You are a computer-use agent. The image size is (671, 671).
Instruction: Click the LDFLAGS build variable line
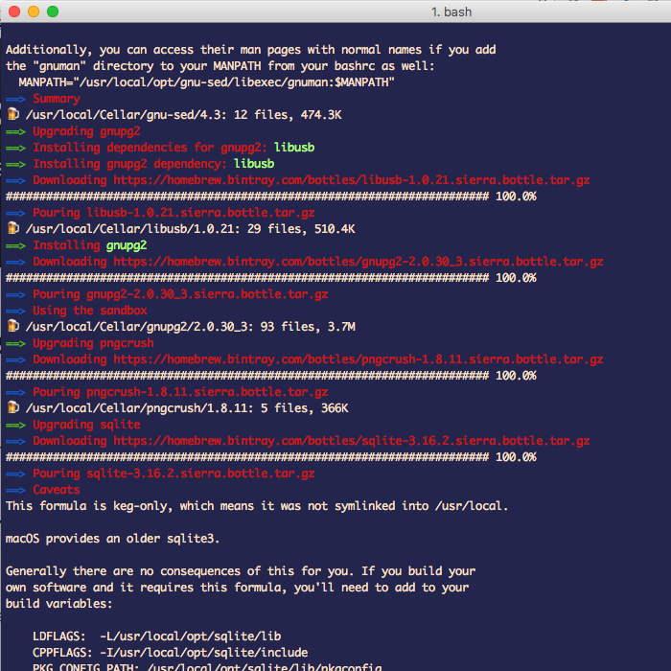(x=156, y=636)
